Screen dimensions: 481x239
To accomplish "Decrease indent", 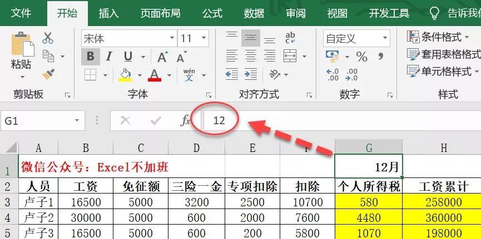I will pyautogui.click(x=232, y=74).
